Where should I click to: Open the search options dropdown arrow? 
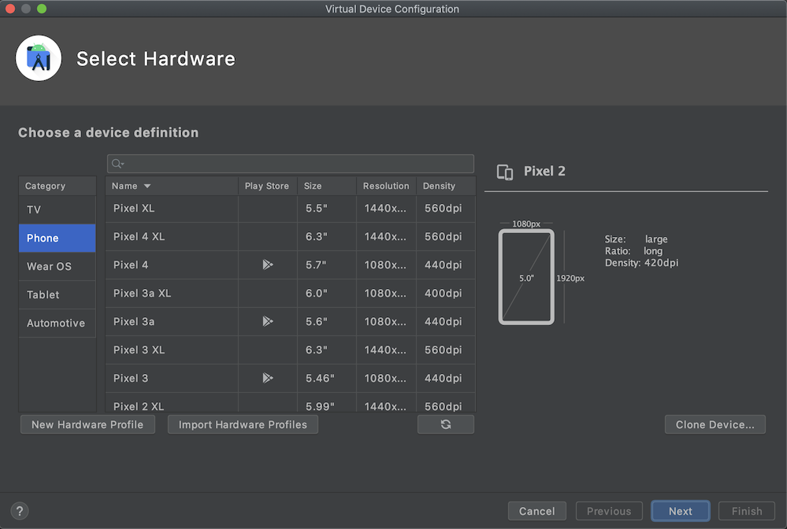122,163
